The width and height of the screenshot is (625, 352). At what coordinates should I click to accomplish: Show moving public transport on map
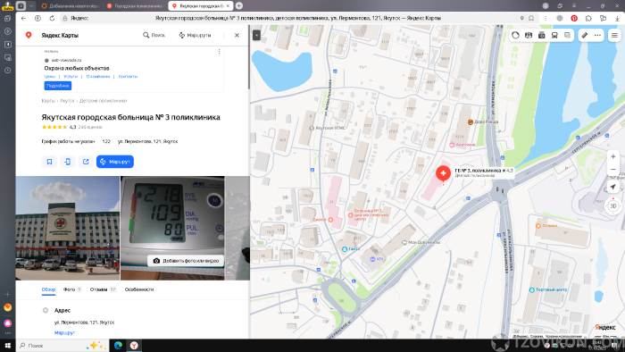[554, 35]
